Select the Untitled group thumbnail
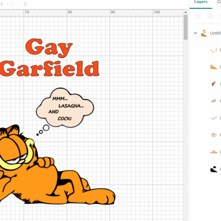The width and height of the screenshot is (221, 221). [x=204, y=33]
